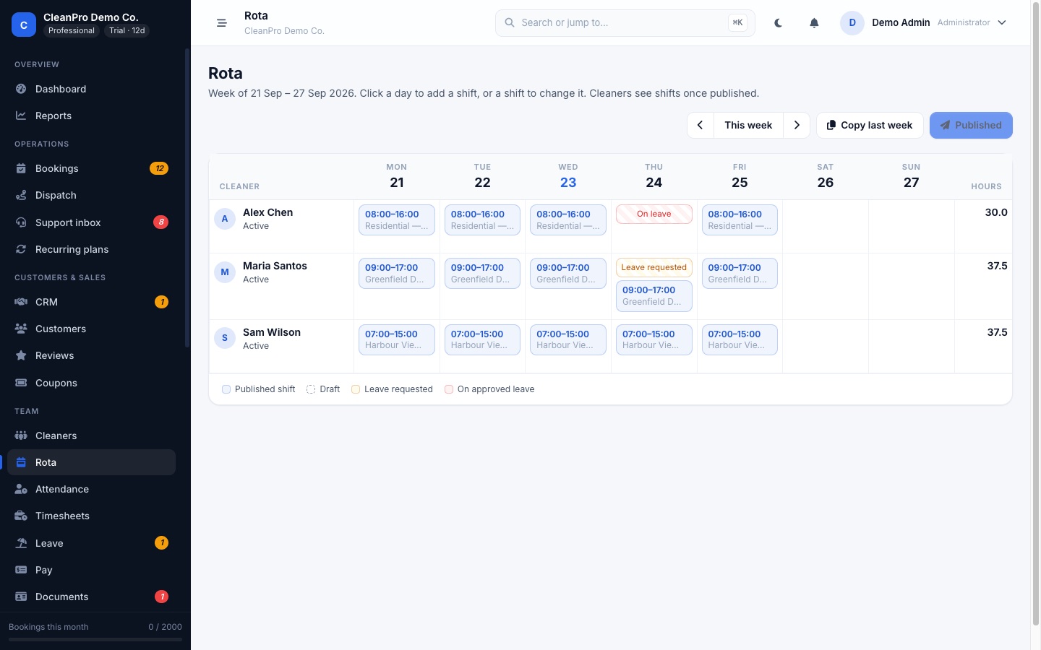Click the Sam Wilson avatar

pos(225,337)
